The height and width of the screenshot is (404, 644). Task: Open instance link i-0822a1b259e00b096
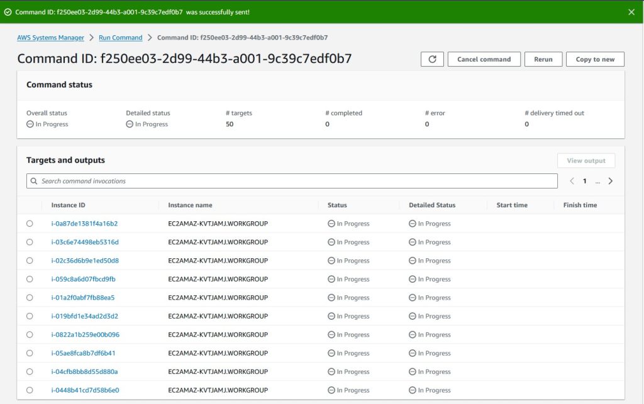pyautogui.click(x=85, y=334)
